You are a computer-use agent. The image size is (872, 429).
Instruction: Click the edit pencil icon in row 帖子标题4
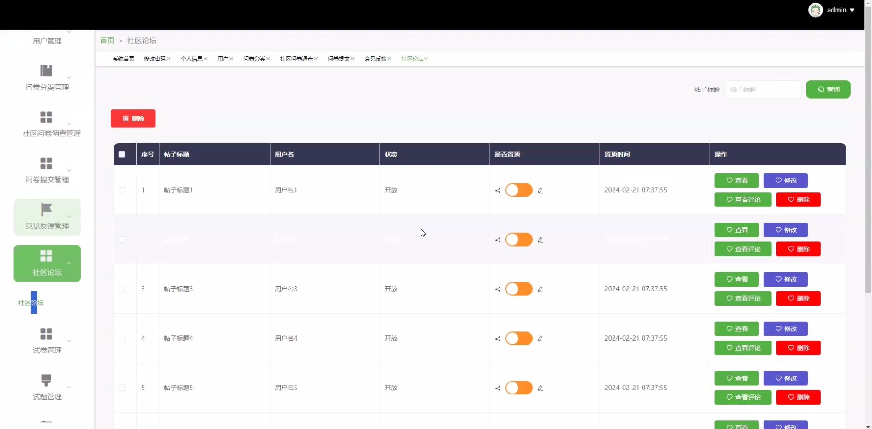point(541,339)
